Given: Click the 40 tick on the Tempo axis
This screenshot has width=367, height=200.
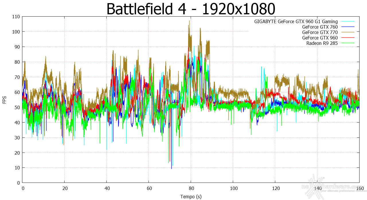Looking at the screenshot, I should [x=107, y=189].
